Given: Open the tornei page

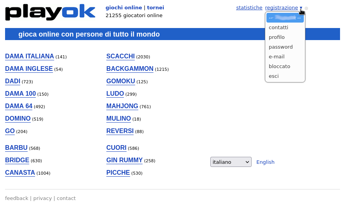Looking at the screenshot, I should pos(155,8).
